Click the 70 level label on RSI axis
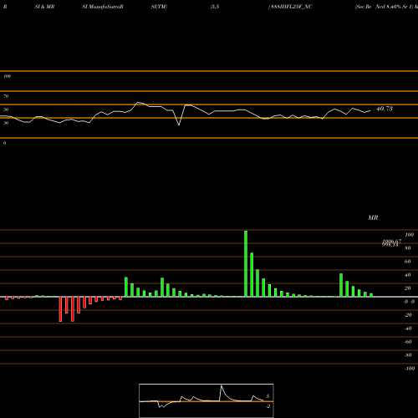 point(6,96)
